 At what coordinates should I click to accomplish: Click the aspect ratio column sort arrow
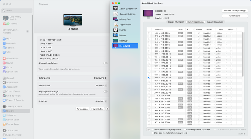point(193,29)
